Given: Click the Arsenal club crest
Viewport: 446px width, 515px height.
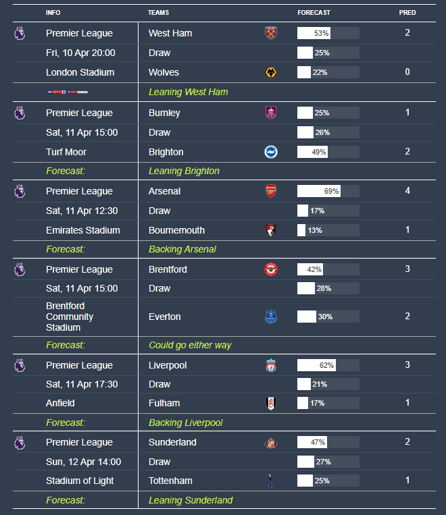Looking at the screenshot, I should coord(271,191).
